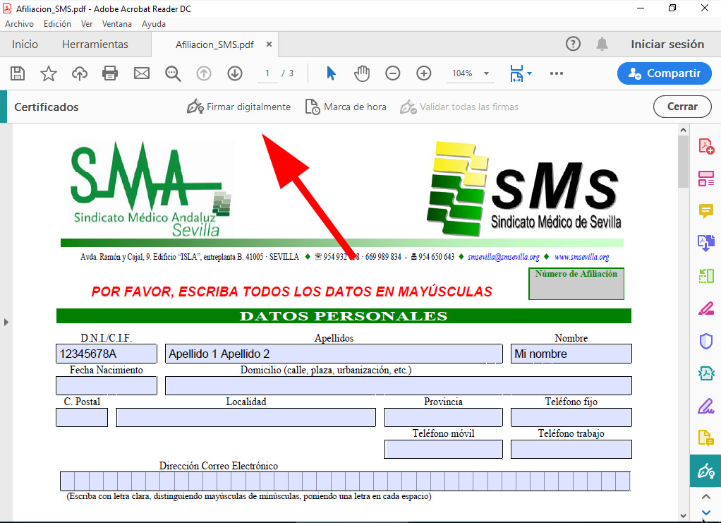Click the Fecha Nacimiento field
Viewport: 721px width, 523px height.
(x=107, y=385)
